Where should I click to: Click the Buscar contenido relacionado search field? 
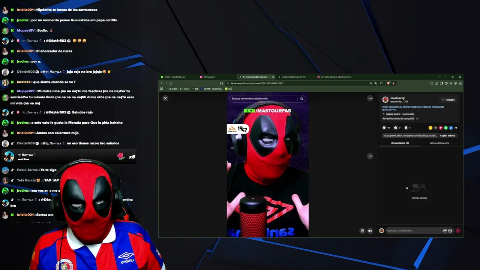(264, 99)
